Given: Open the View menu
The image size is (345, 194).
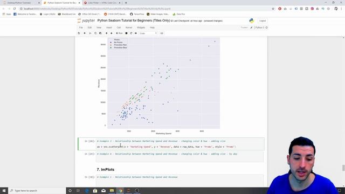Looking at the screenshot, I should click(99, 27).
